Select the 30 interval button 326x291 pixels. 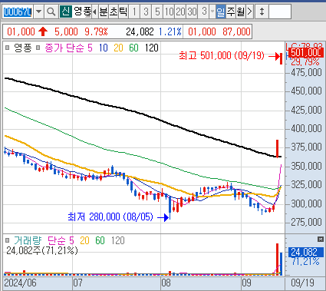pos(192,12)
